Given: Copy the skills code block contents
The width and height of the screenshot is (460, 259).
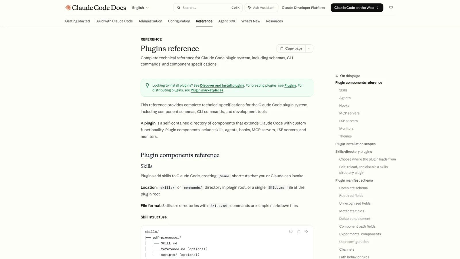Looking at the screenshot, I should 298,231.
